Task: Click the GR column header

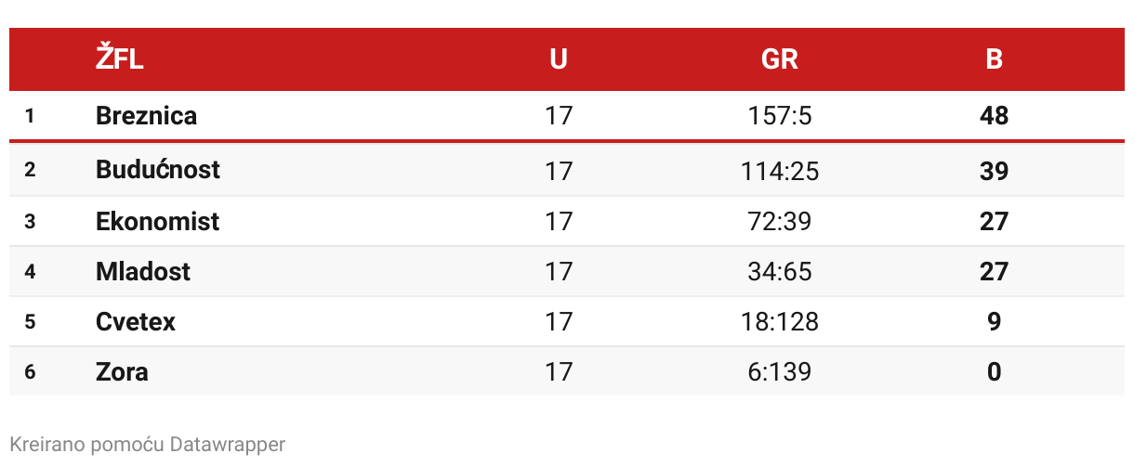Action: 780,59
